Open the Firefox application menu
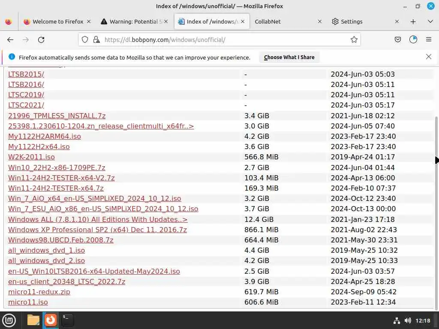Screen dimensions: 439x329 tap(429, 40)
